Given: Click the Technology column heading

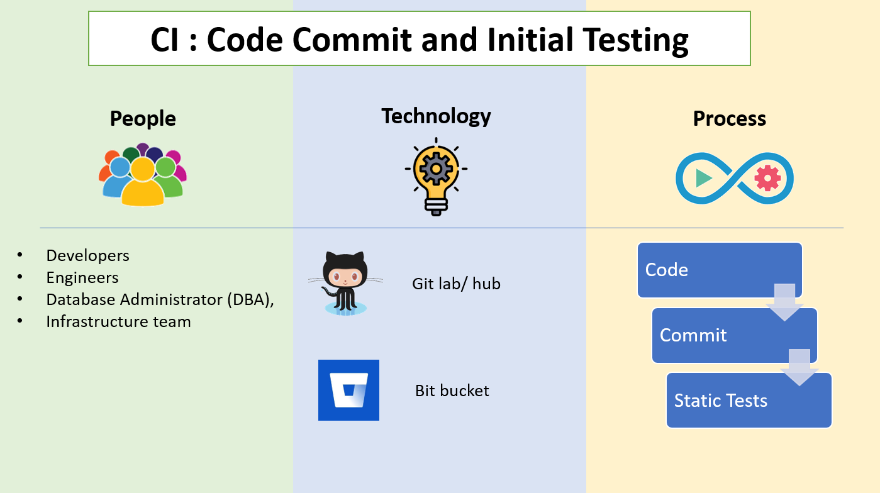Looking at the screenshot, I should (436, 116).
